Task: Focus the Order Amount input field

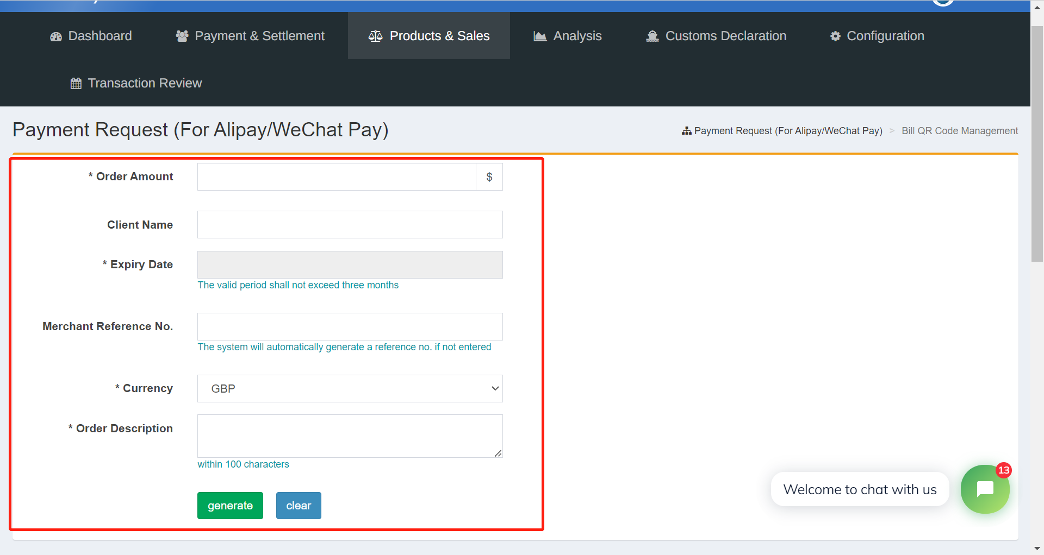Action: point(337,177)
